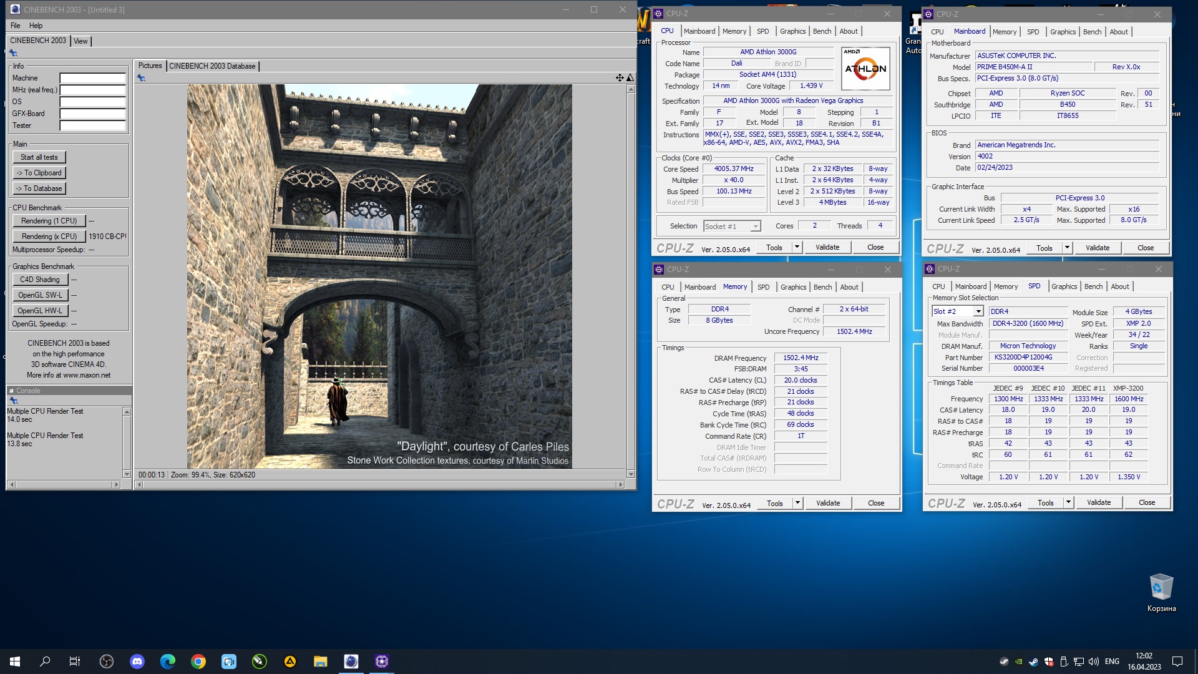Click the Machine input field
Viewport: 1198px width, 674px height.
[93, 78]
